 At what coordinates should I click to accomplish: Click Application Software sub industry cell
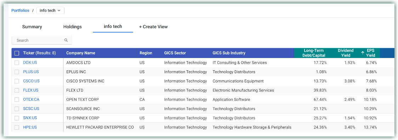pyautogui.click(x=231, y=99)
